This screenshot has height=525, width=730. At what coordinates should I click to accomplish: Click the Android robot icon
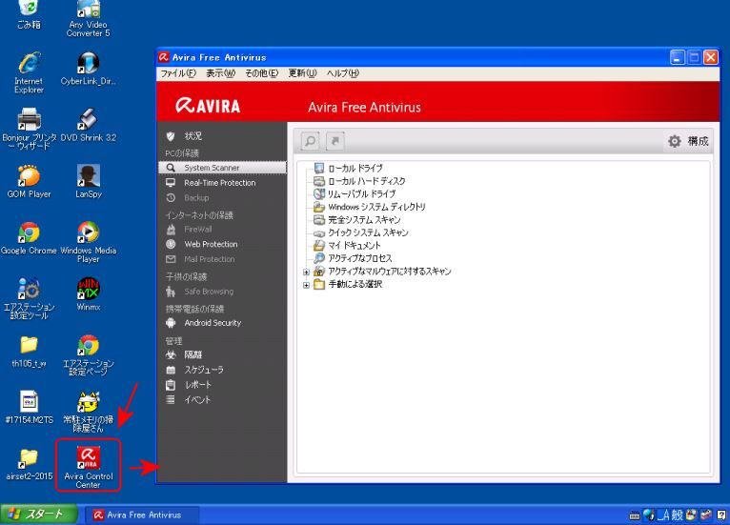point(171,323)
